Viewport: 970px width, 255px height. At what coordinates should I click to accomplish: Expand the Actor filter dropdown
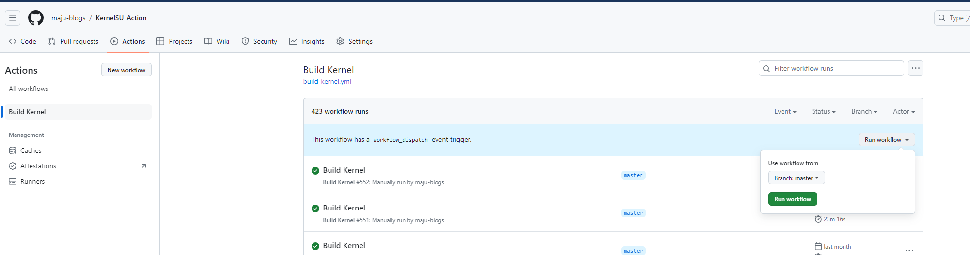click(x=904, y=111)
